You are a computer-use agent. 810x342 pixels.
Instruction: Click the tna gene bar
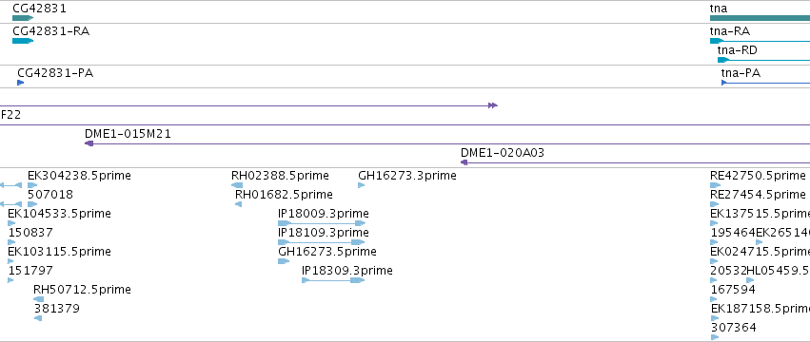(x=760, y=18)
